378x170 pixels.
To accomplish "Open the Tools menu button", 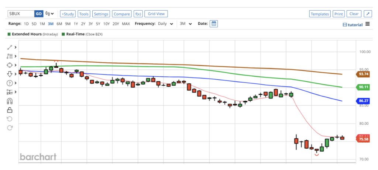I will [84, 14].
